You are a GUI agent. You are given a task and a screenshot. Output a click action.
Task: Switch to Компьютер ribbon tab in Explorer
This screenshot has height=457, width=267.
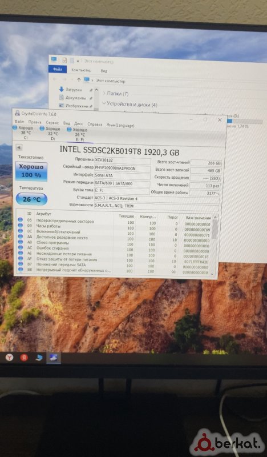tap(81, 70)
